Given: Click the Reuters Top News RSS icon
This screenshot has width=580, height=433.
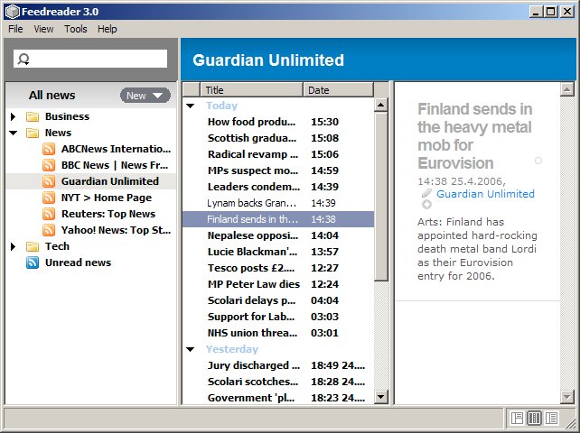Looking at the screenshot, I should [x=49, y=214].
